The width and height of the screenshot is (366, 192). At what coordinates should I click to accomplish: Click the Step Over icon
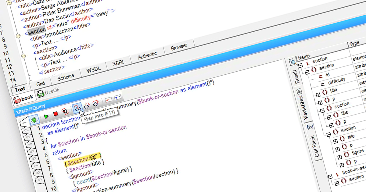[96, 104]
